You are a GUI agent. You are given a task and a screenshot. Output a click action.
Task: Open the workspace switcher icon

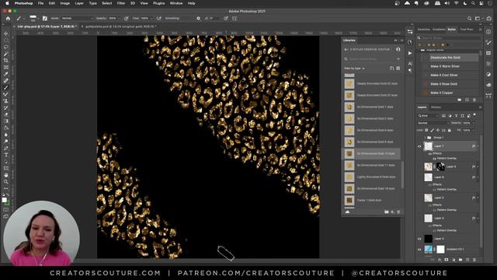click(478, 19)
